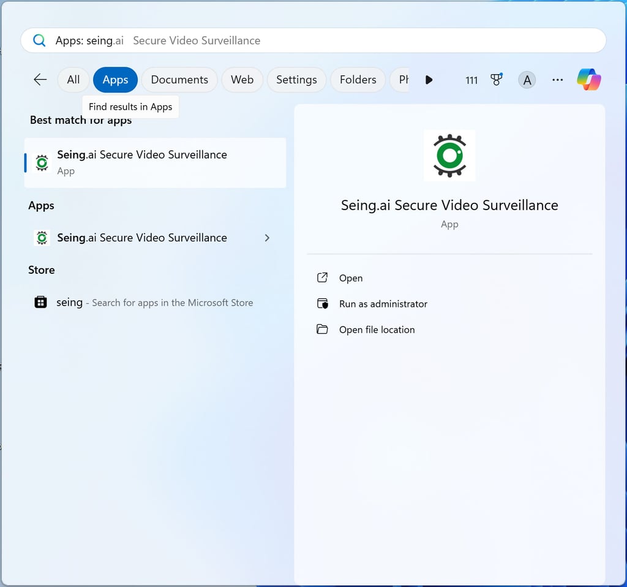Open best match Seing.ai Secure Video Surveillance
The image size is (627, 587).
pyautogui.click(x=155, y=163)
